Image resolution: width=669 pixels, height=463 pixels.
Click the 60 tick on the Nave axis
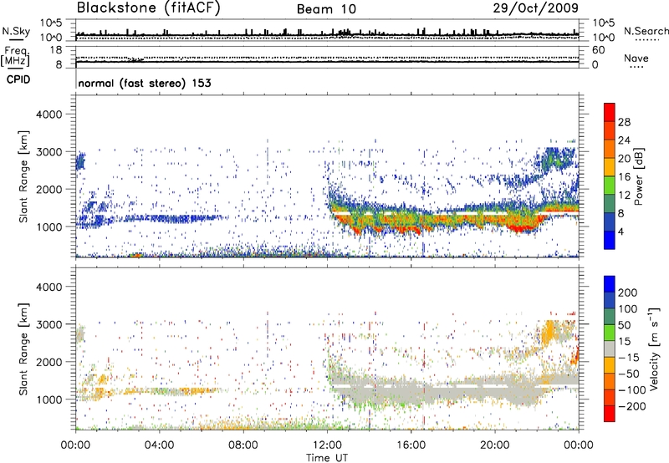point(598,50)
